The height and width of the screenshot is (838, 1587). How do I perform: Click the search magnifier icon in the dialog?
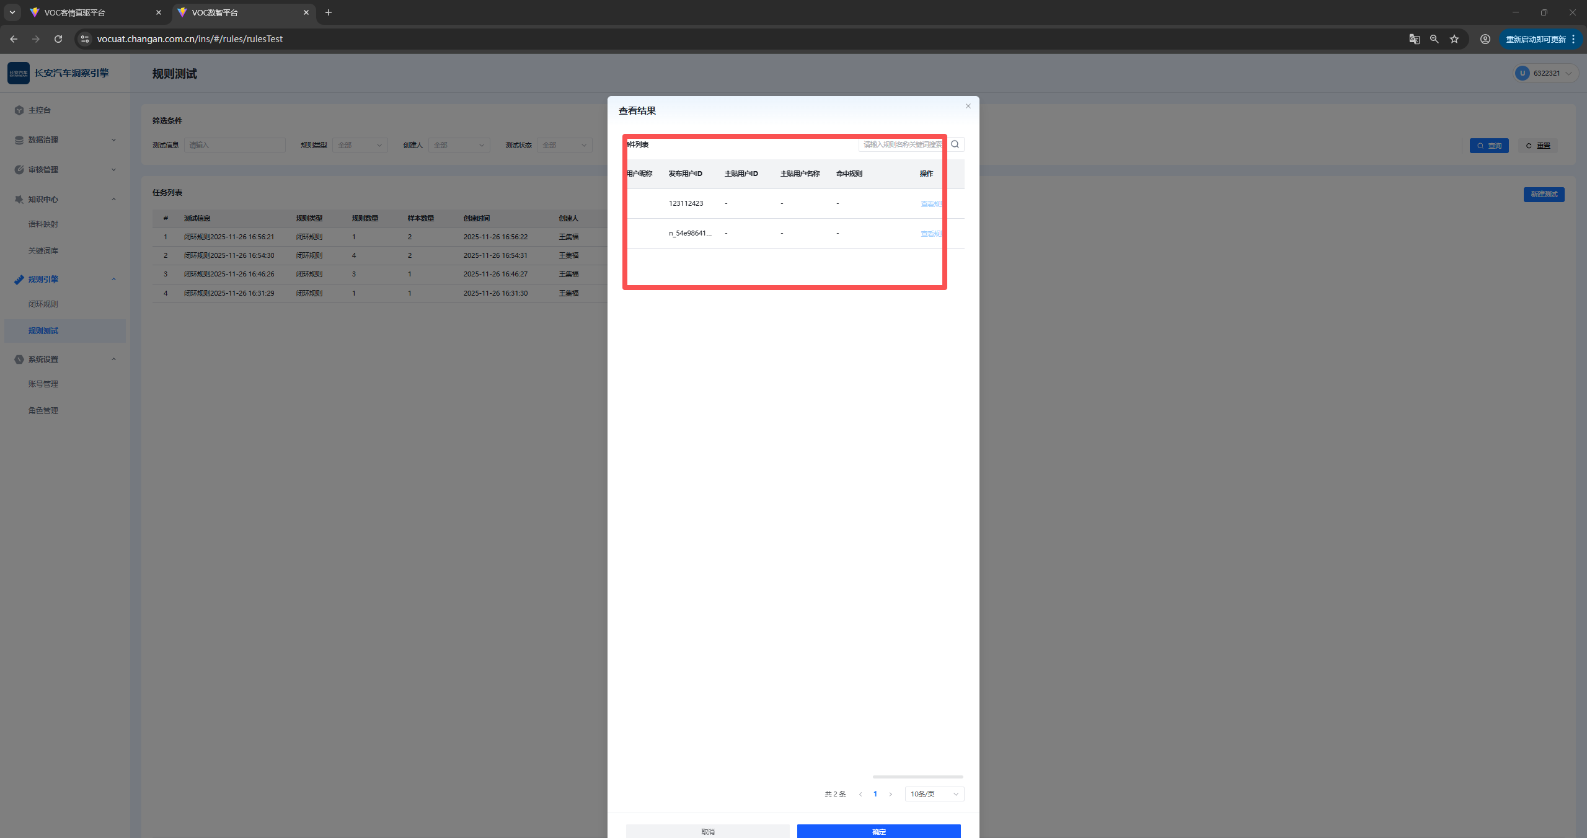point(955,144)
